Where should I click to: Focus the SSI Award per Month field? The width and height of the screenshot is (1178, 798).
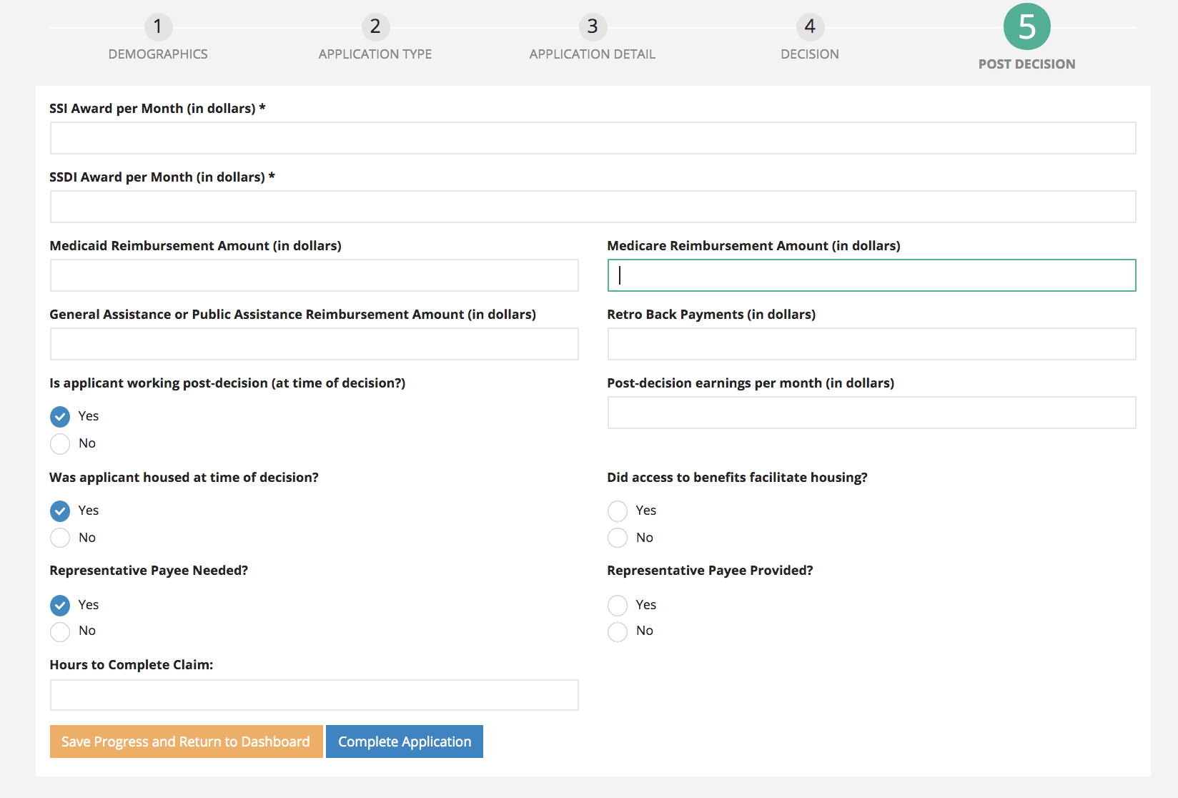click(x=593, y=138)
